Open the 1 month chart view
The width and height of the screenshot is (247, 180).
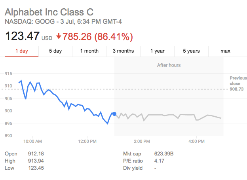point(89,51)
